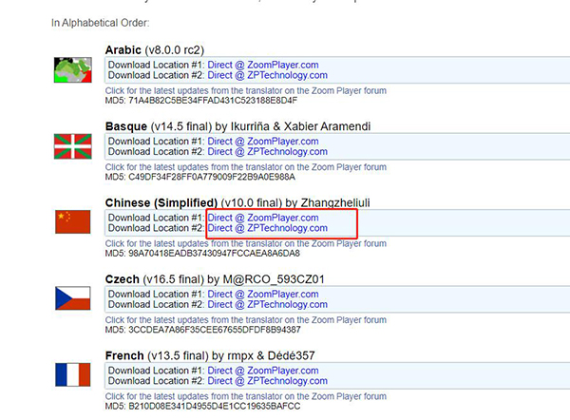
Task: Click 'Download Location #2:' label under Arabic
Action: click(157, 75)
